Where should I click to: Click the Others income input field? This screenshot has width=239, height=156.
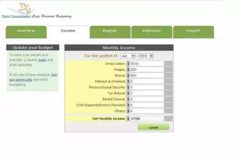(x=147, y=111)
